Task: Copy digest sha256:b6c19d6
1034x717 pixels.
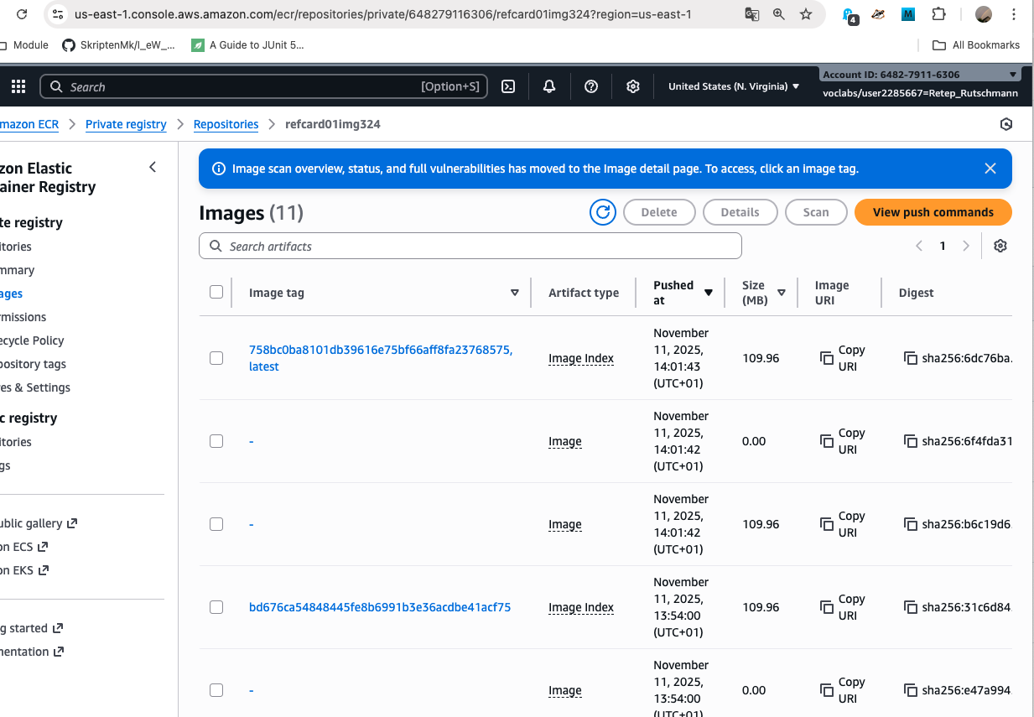Action: point(911,524)
